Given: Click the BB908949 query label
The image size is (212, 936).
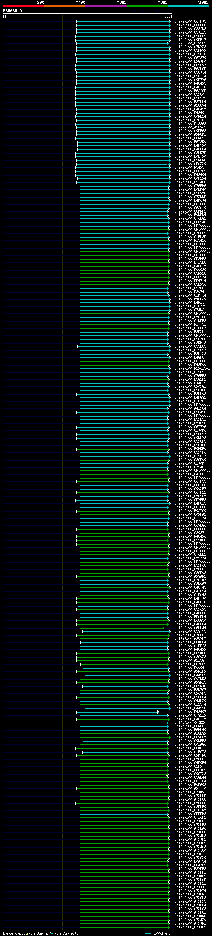Looking at the screenshot, I should point(12,11).
